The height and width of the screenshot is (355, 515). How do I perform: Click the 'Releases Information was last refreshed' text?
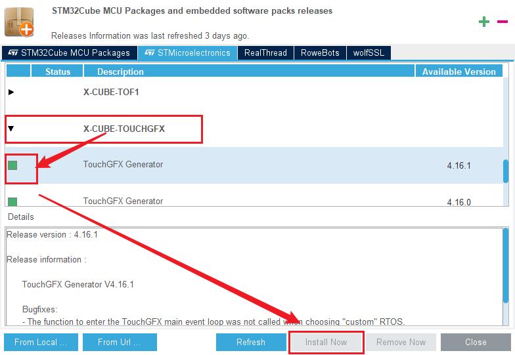(150, 35)
